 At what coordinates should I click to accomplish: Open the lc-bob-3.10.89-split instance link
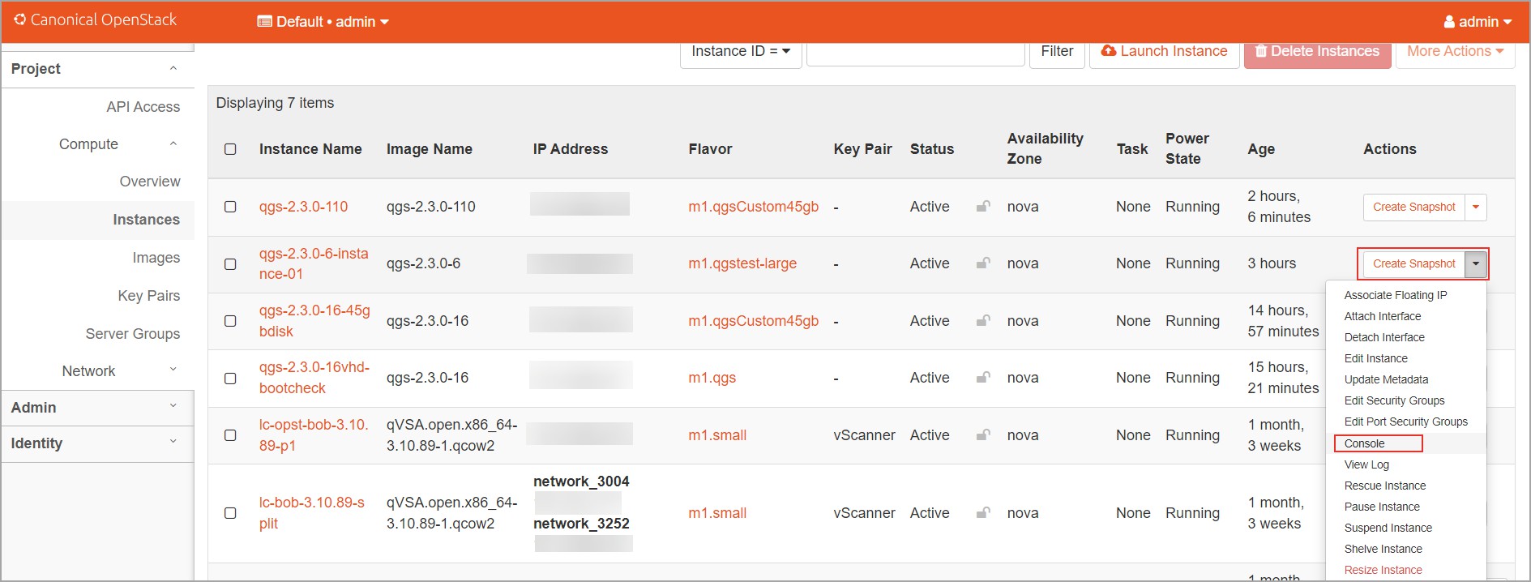pyautogui.click(x=312, y=513)
